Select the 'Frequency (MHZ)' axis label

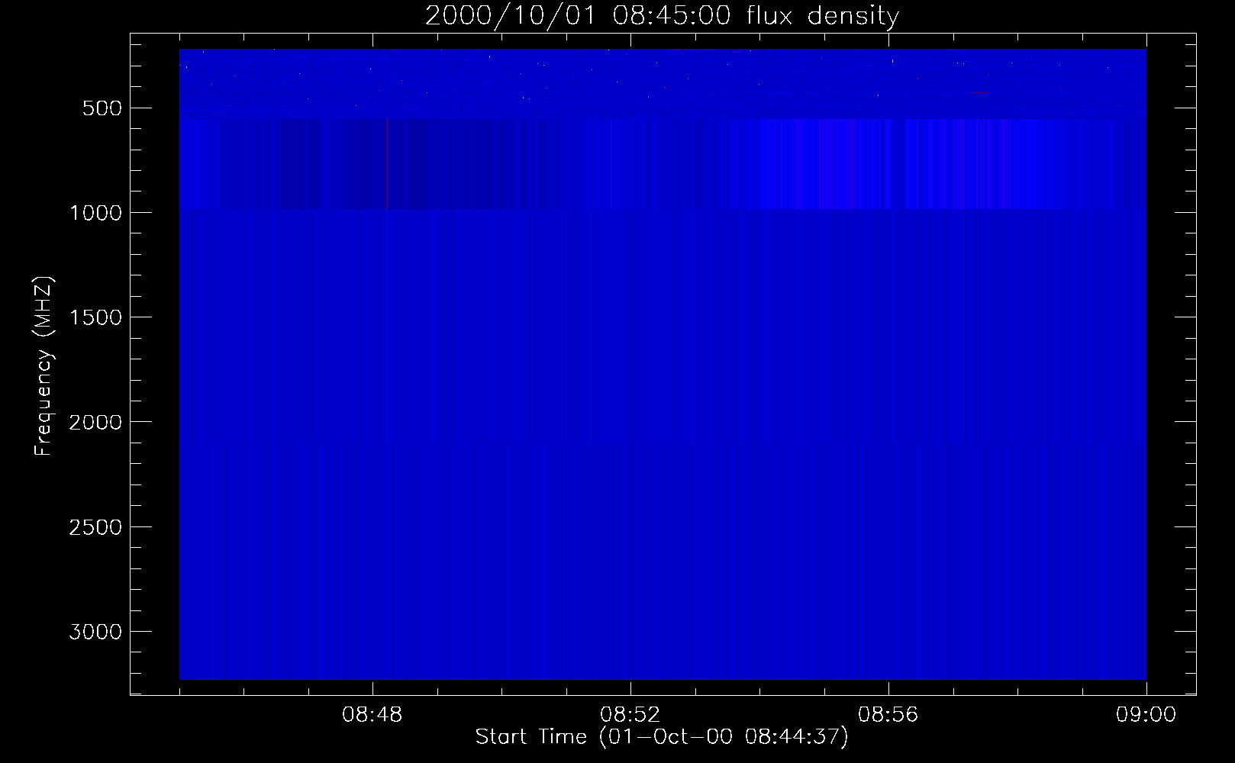[x=44, y=366]
